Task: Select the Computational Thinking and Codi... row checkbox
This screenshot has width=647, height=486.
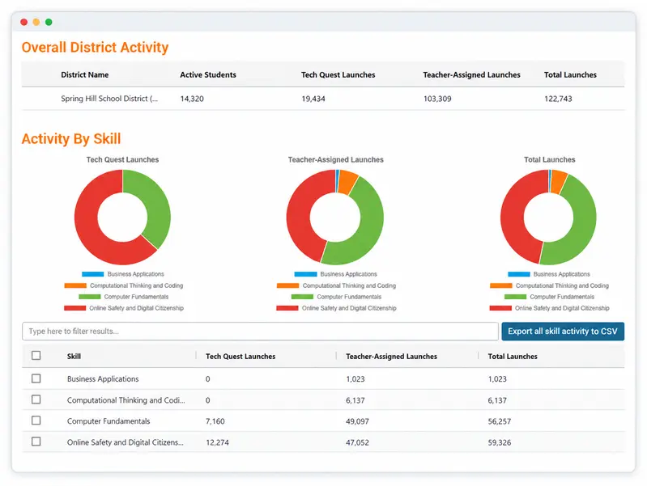Action: (36, 399)
